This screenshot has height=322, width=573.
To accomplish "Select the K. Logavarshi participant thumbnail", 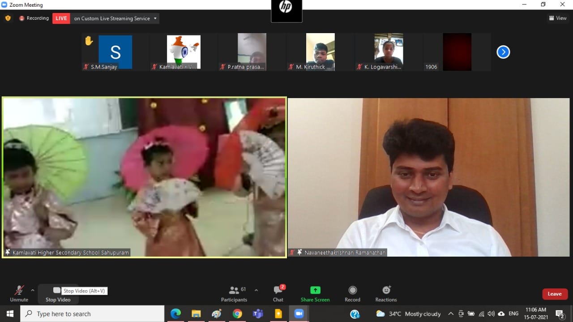I will (389, 52).
